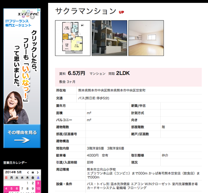
Task: Click the calendar pause icon
Action: [x=33, y=173]
